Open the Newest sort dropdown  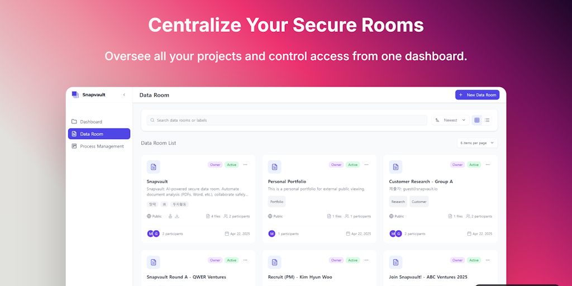(451, 120)
